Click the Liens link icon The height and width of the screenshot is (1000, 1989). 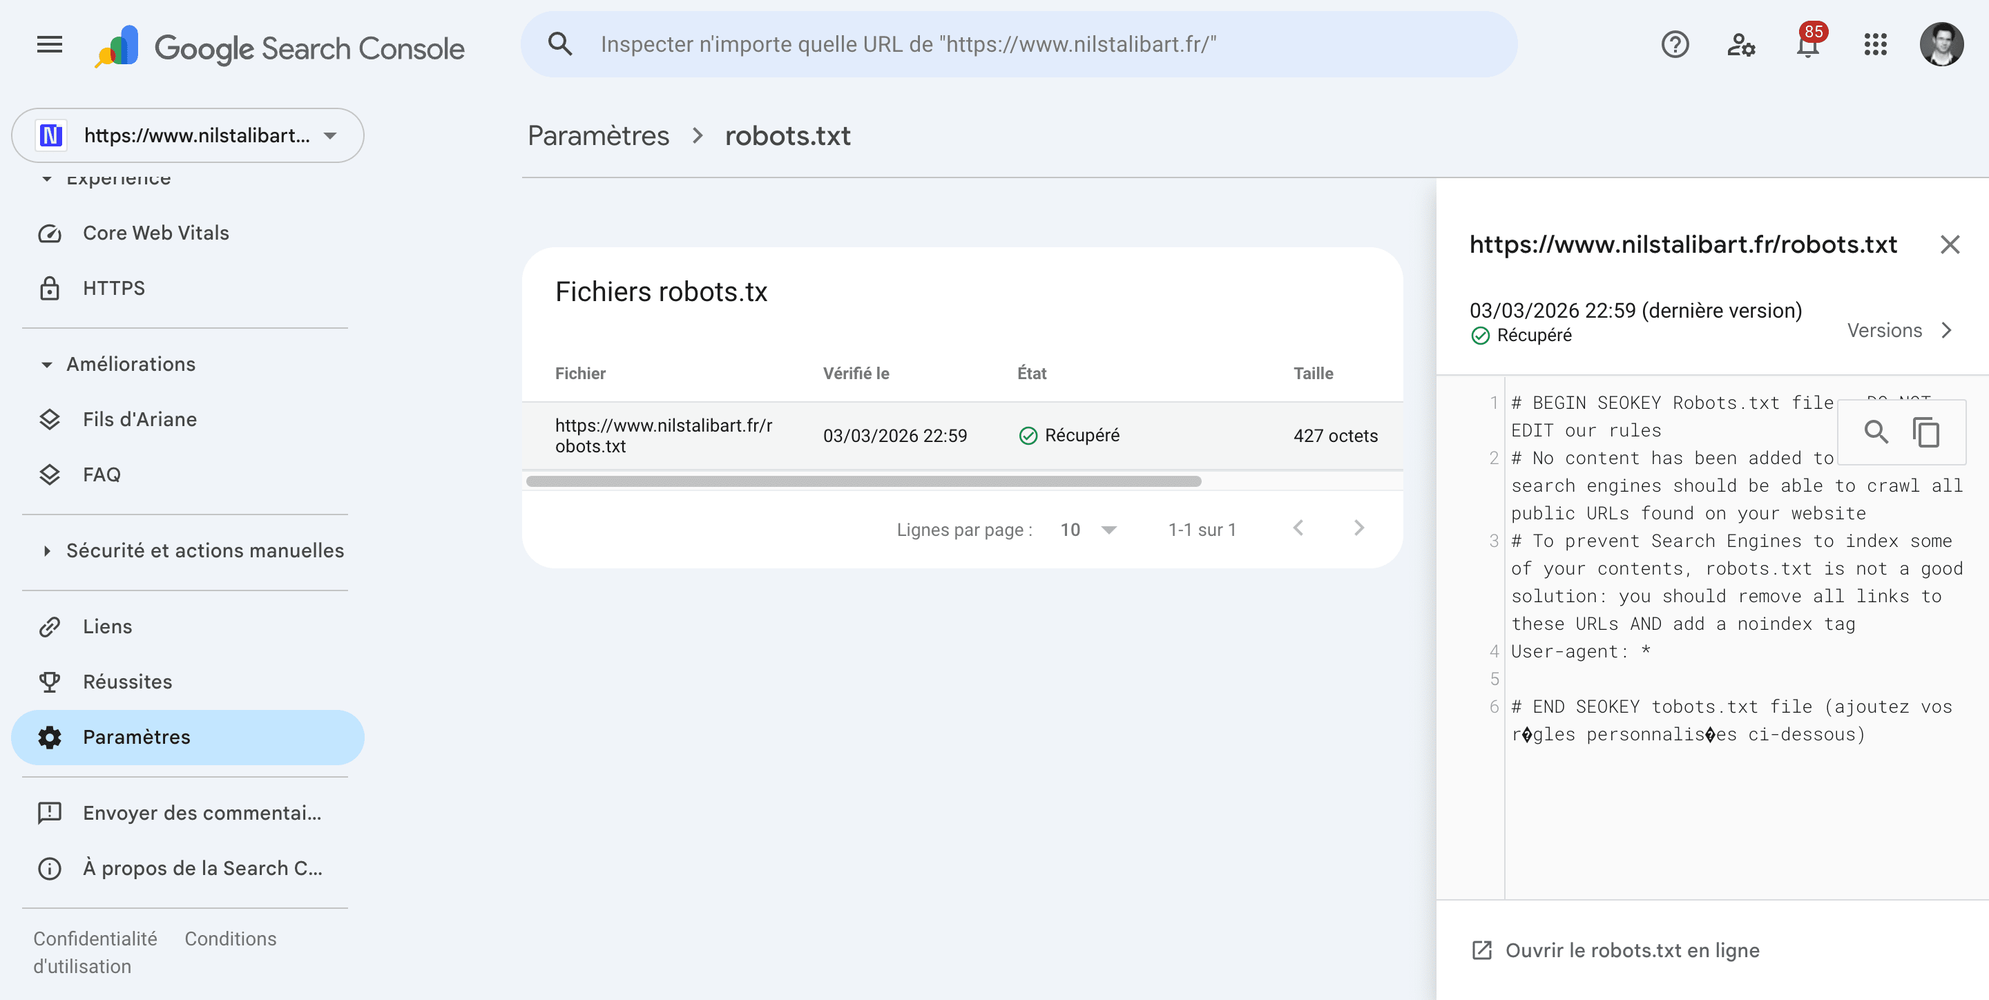pos(50,627)
